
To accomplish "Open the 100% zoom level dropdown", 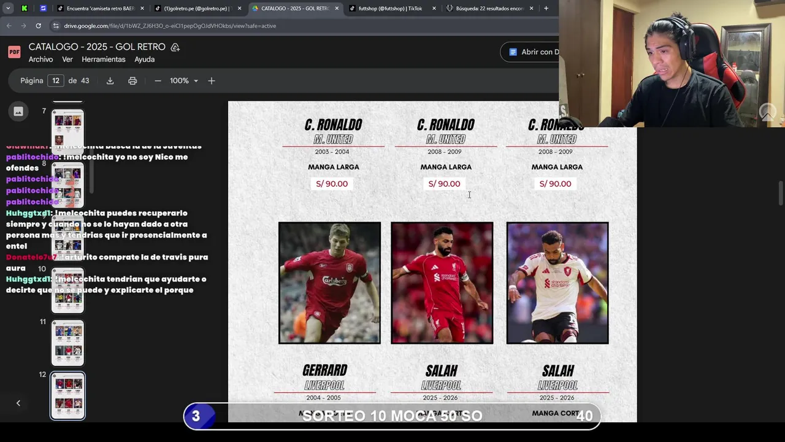I will 184,80.
